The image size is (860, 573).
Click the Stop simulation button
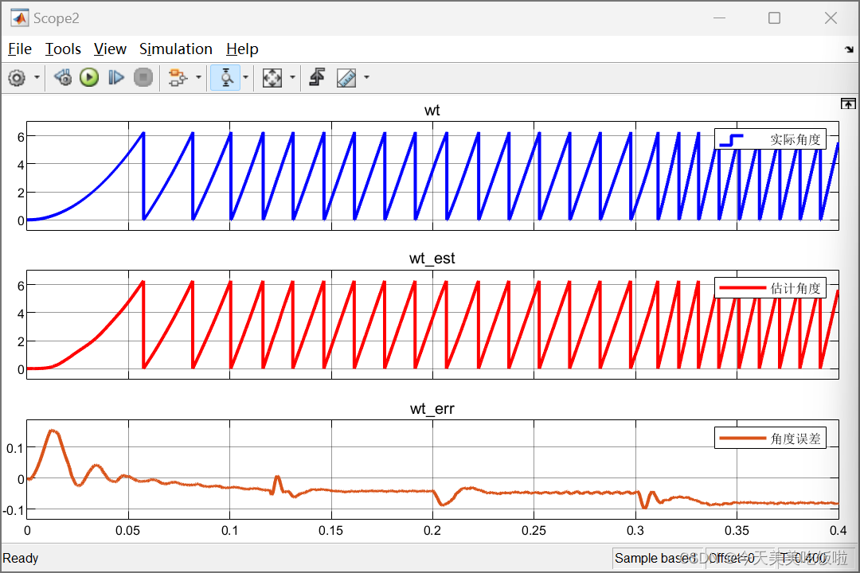(x=143, y=77)
